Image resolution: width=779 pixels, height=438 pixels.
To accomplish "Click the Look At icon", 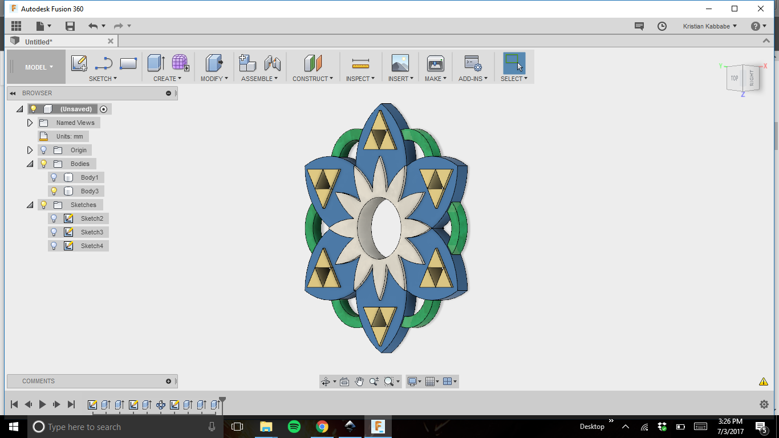I will (344, 382).
